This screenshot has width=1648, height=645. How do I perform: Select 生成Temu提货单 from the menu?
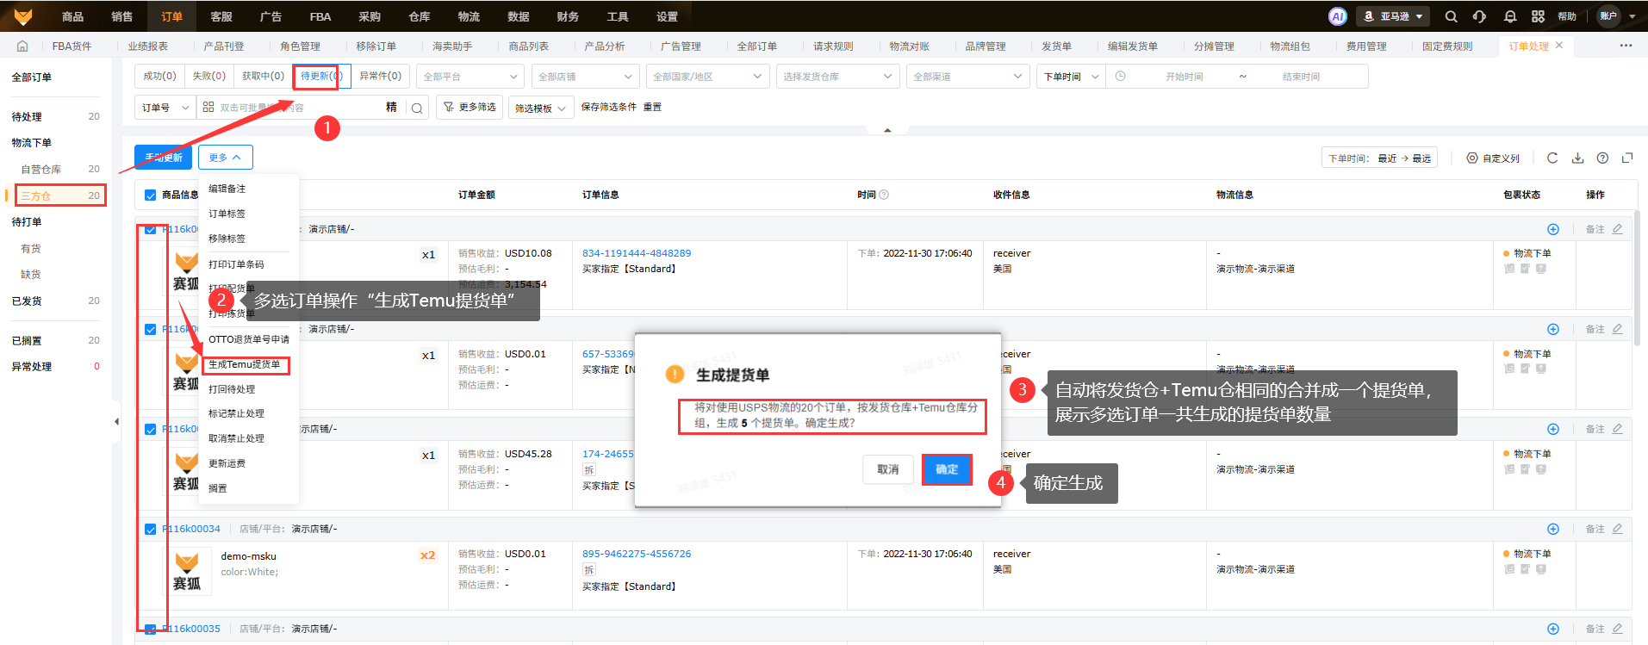tap(246, 364)
